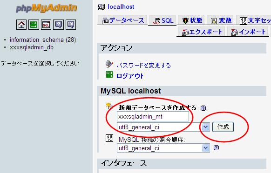The image size is (271, 173).
Task: Click the green Exit logout icon in sidebar
Action: click(x=34, y=25)
